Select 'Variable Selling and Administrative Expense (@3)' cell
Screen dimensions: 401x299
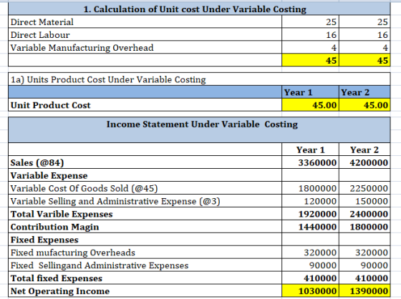click(145, 201)
